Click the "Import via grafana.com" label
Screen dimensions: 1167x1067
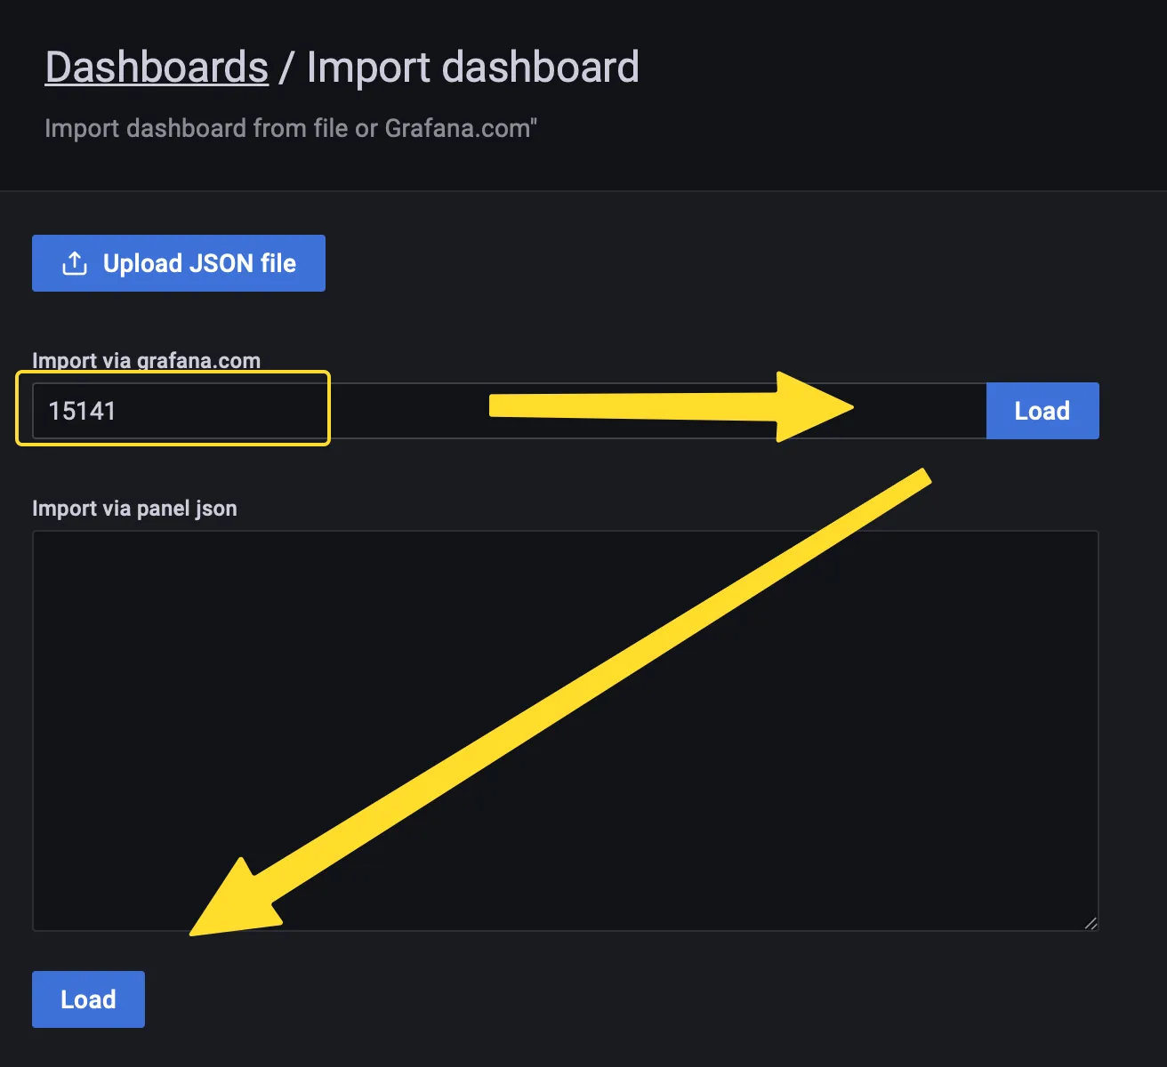click(146, 360)
